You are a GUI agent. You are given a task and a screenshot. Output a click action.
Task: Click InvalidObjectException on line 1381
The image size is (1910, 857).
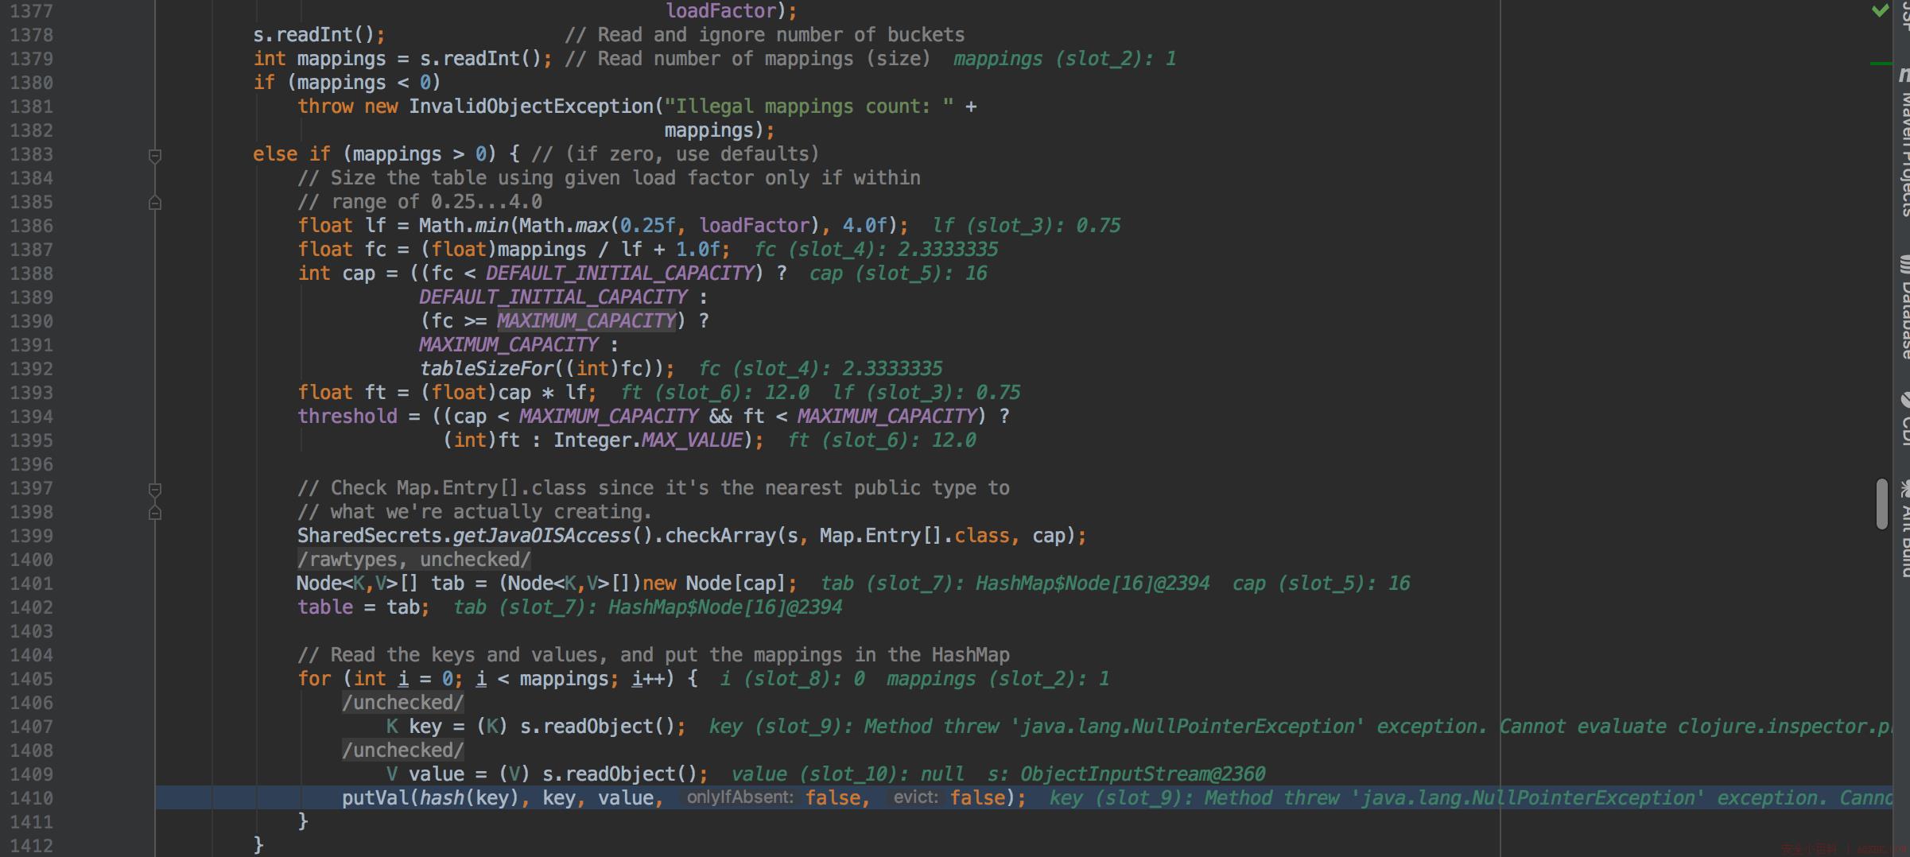(x=530, y=107)
